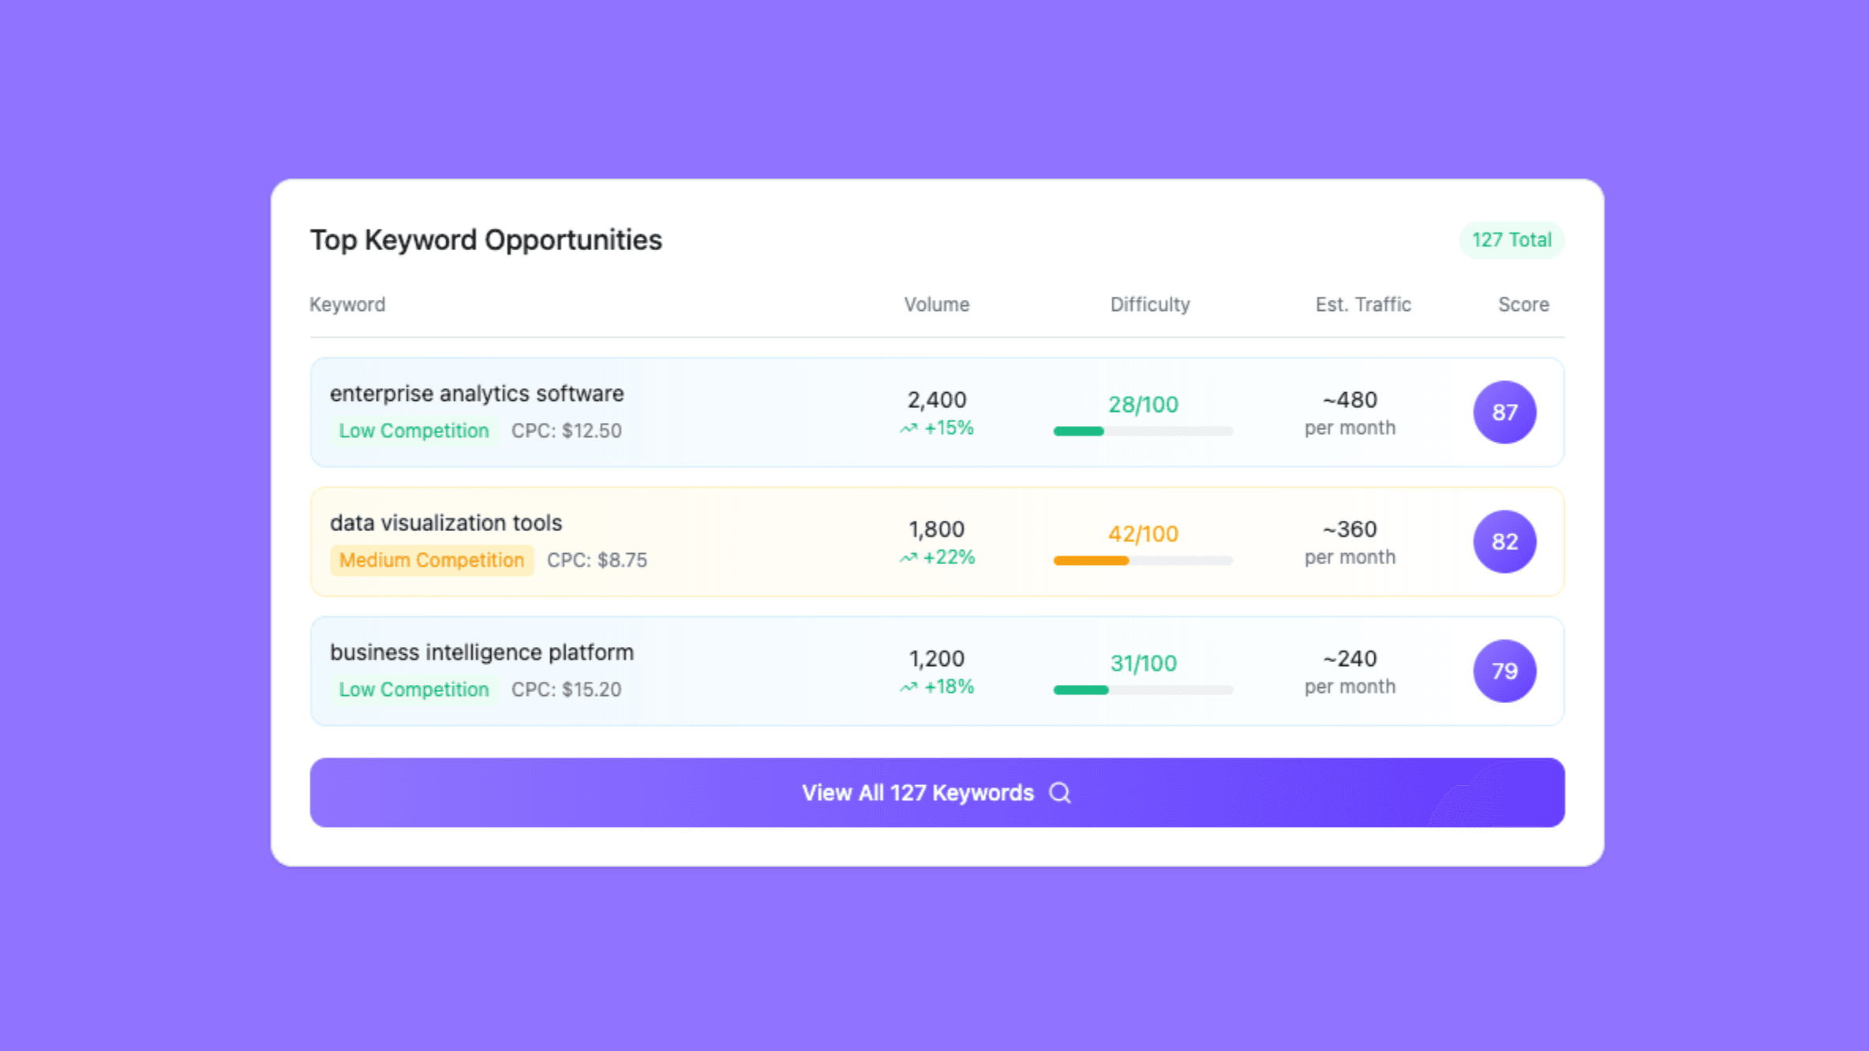
Task: Select the score circle showing 87
Action: (x=1504, y=412)
